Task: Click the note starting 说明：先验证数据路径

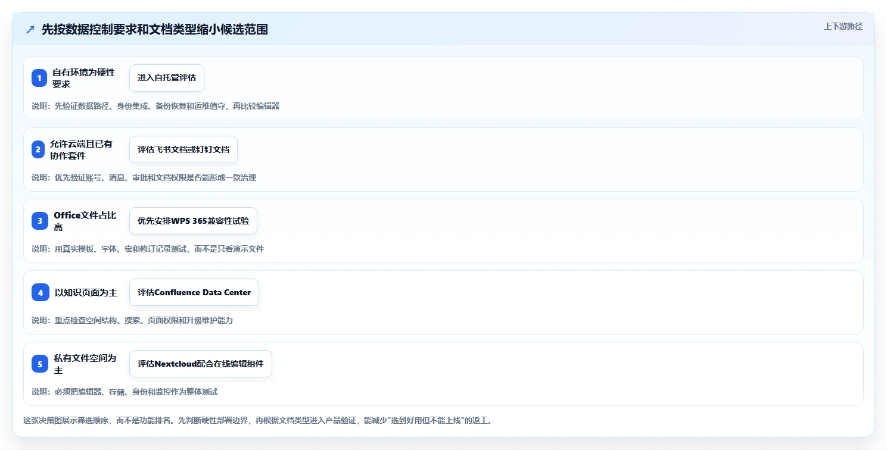Action: (x=155, y=106)
